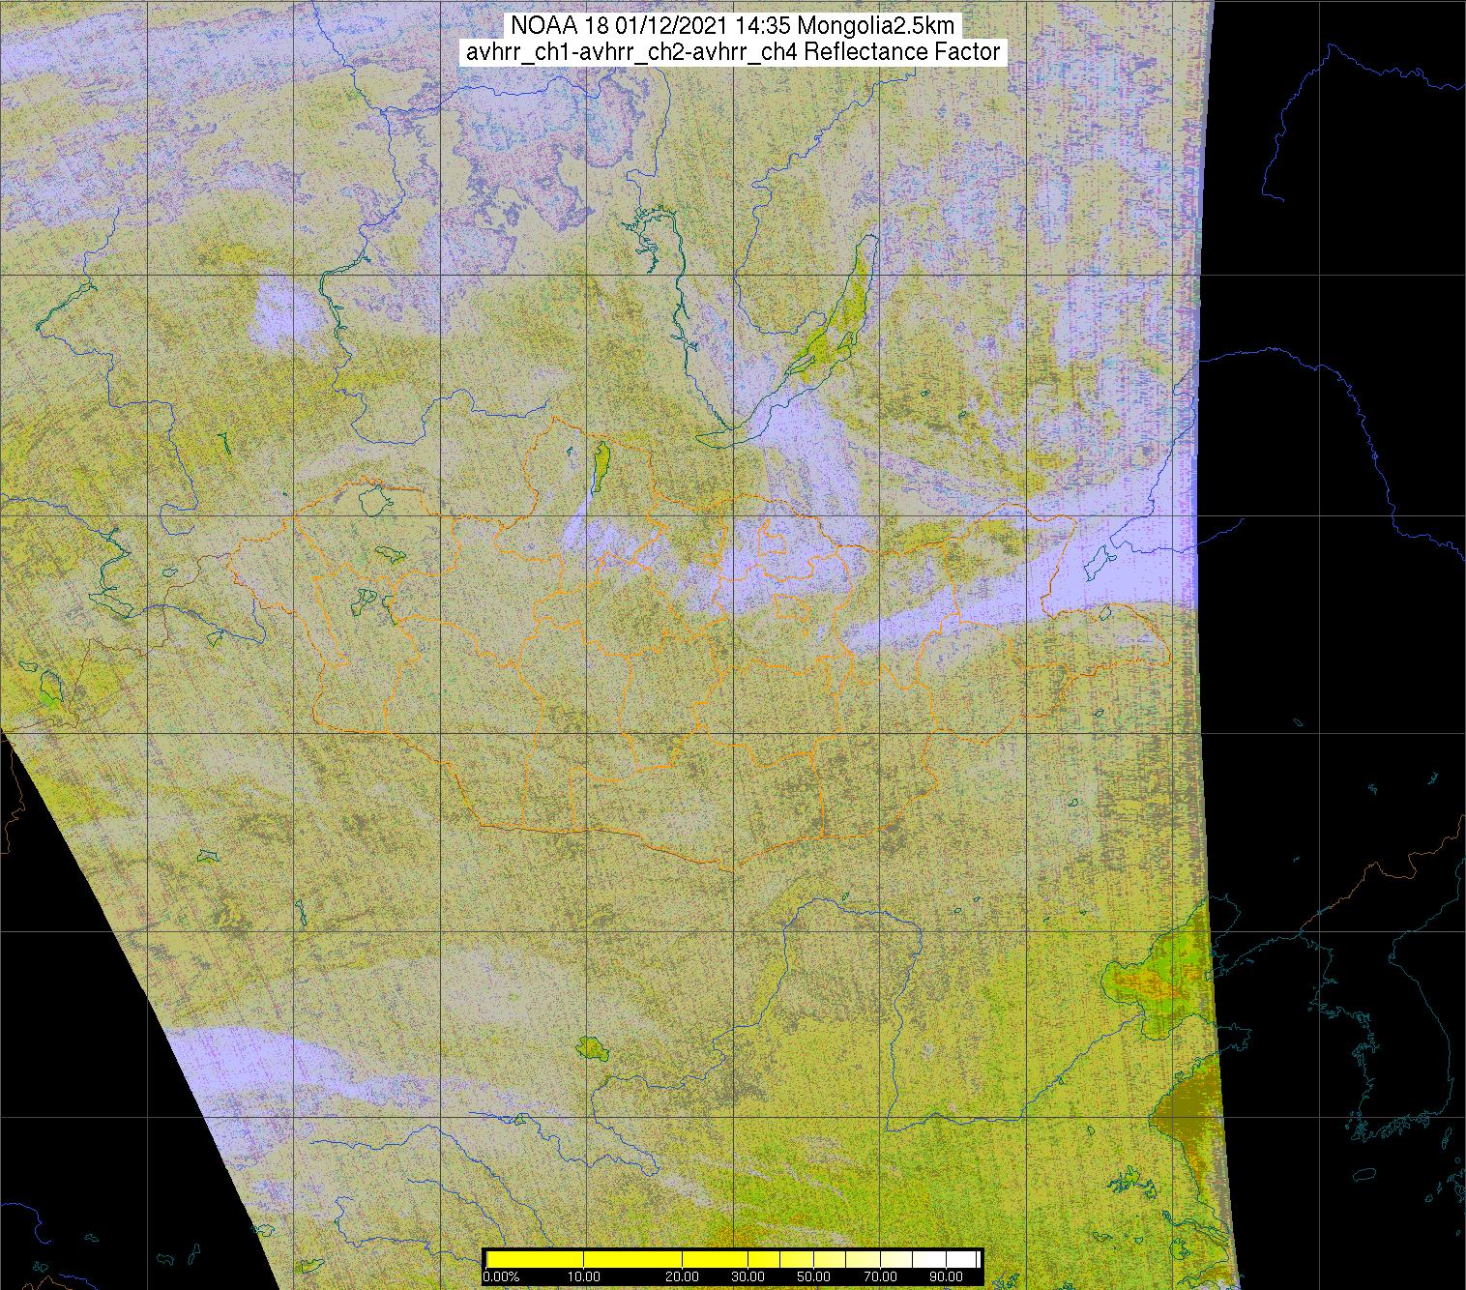1466x1290 pixels.
Task: Click the 30.00 label on the colorbar
Action: 748,1277
